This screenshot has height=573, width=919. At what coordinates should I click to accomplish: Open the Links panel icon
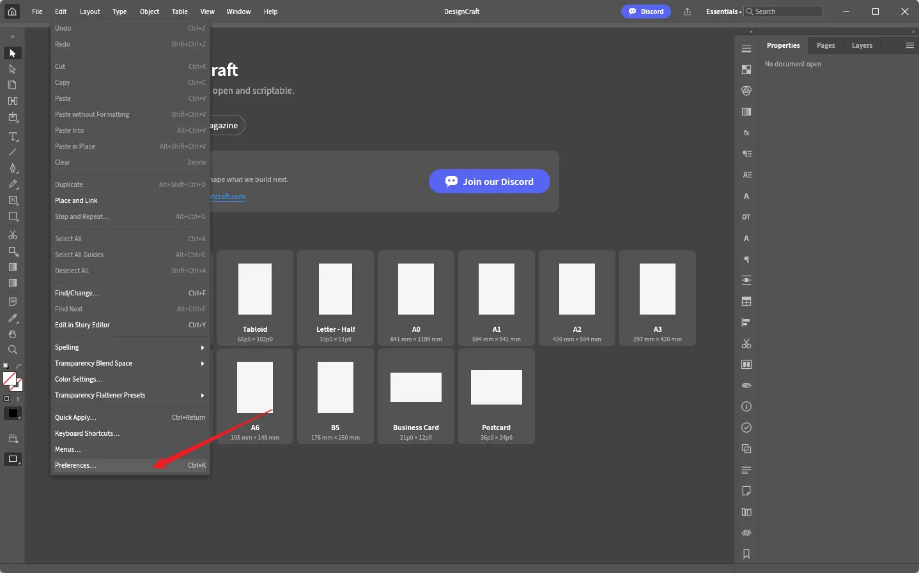pyautogui.click(x=746, y=533)
